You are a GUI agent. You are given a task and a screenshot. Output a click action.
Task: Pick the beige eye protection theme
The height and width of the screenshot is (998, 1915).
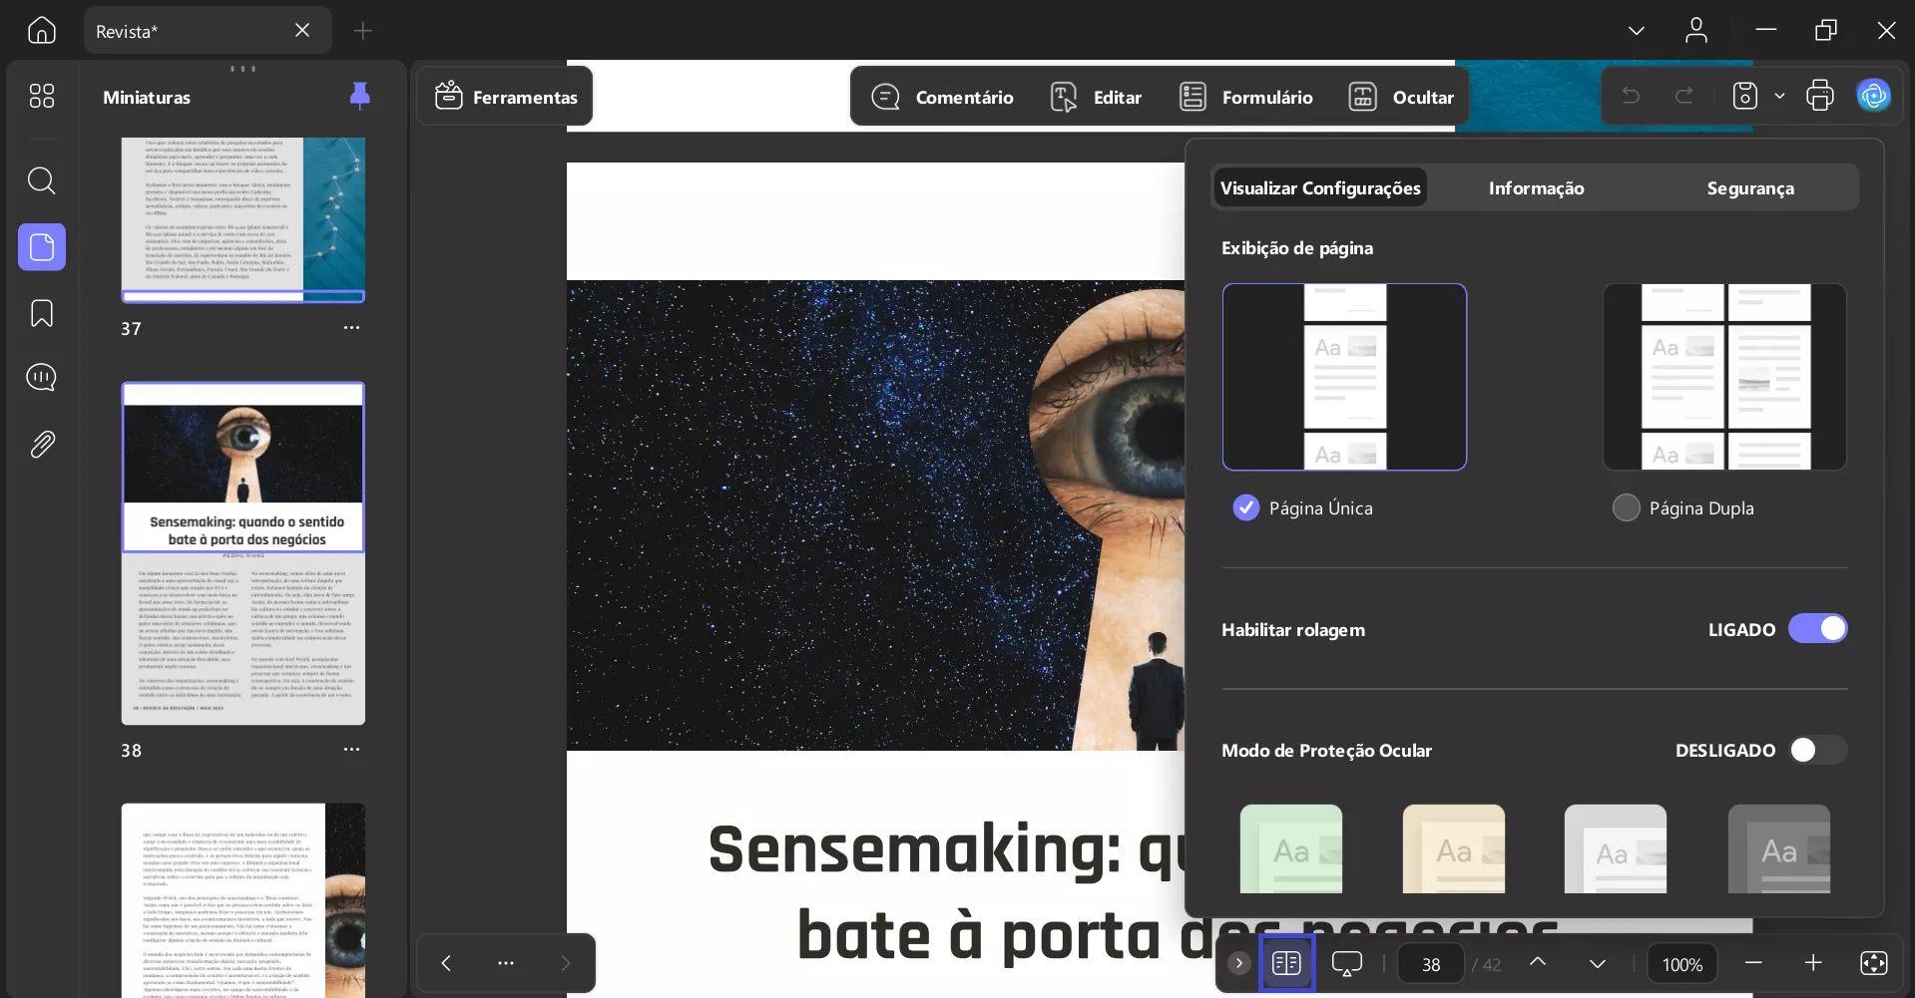point(1454,848)
